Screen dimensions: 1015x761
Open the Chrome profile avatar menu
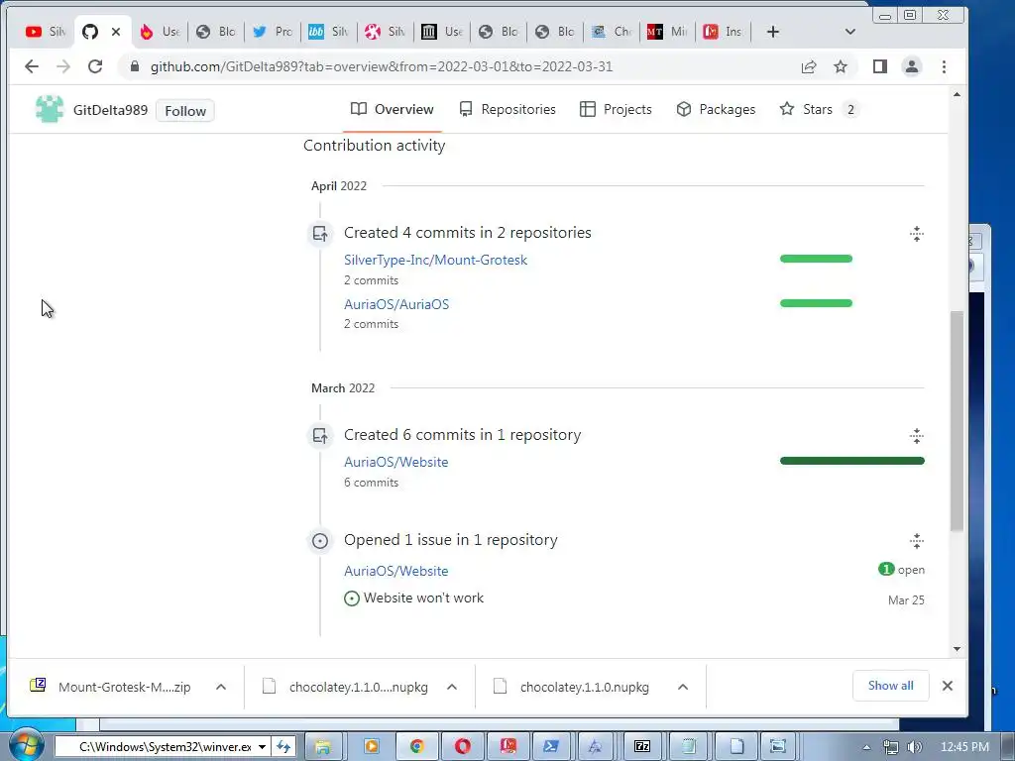coord(912,66)
